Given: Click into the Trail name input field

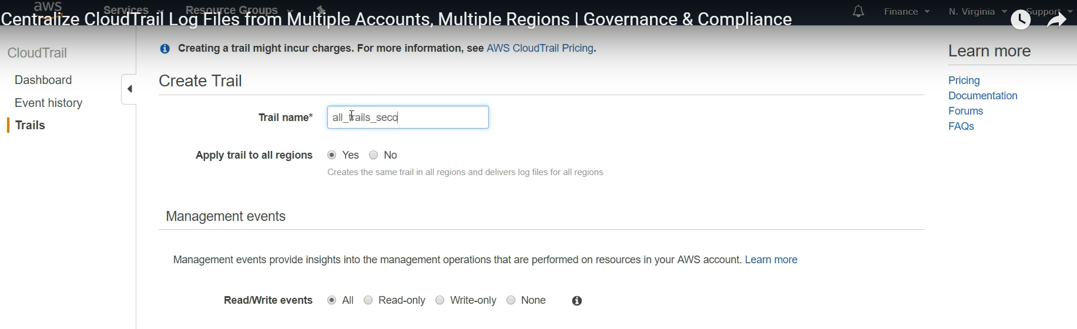Looking at the screenshot, I should point(408,117).
